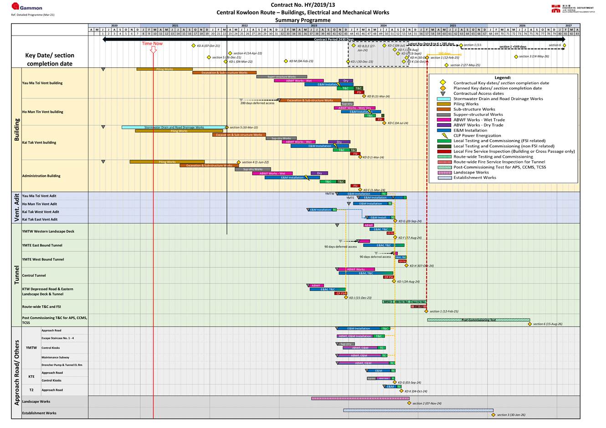Click the Ho Man Tin Vent building row label
606x428 pixels.
click(43, 112)
